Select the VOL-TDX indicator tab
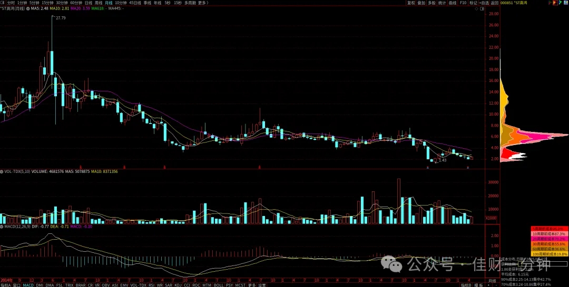Viewport: 569px width, 287px height. click(x=138, y=285)
